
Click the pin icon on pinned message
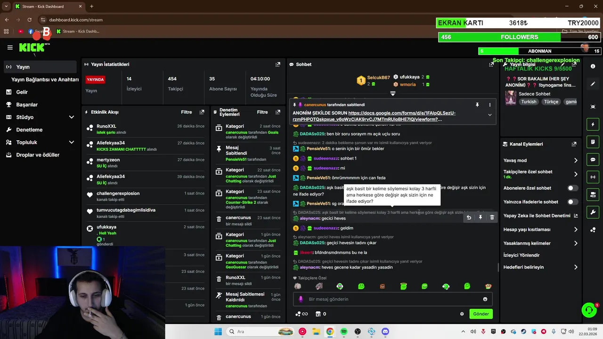pyautogui.click(x=477, y=105)
